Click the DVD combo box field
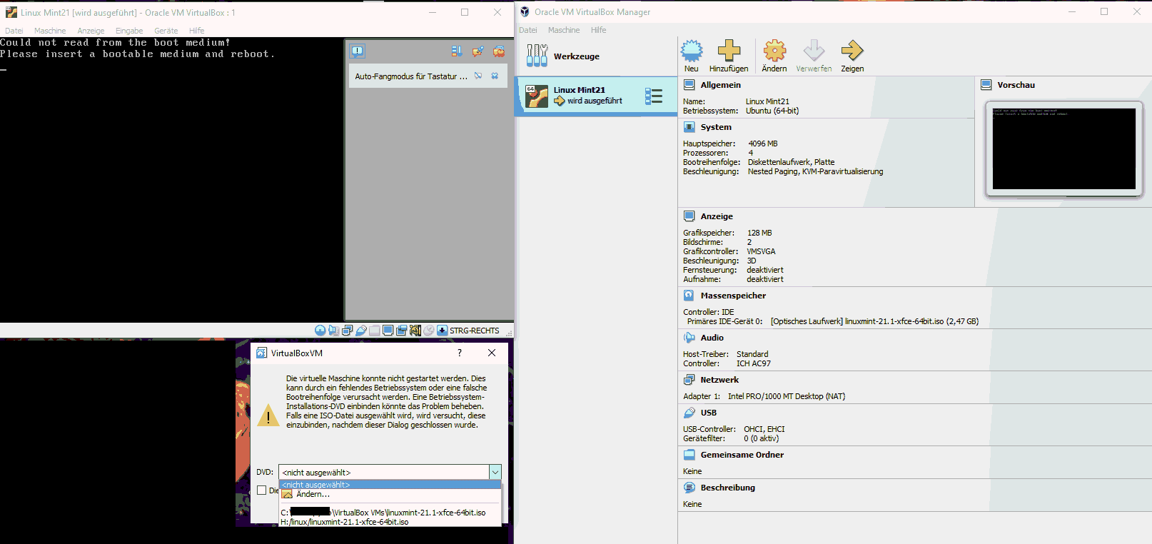 pos(390,472)
